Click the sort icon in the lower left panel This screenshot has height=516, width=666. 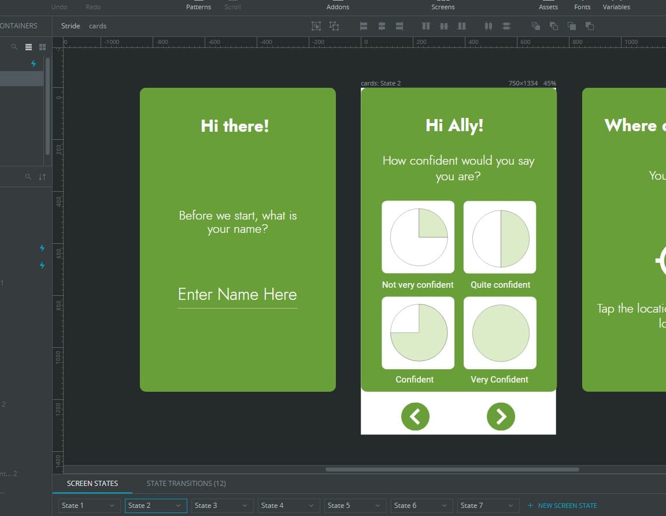pyautogui.click(x=41, y=177)
